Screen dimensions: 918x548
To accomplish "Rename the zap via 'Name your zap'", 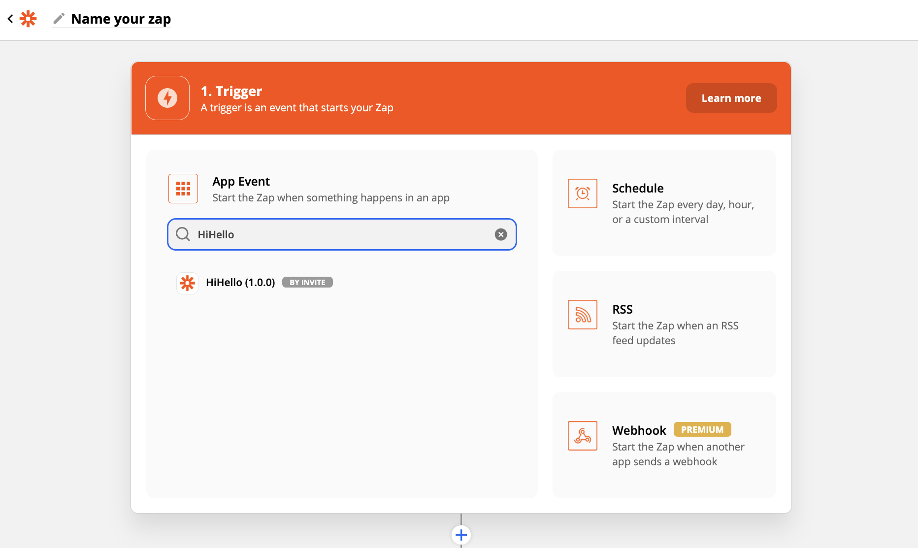I will [x=121, y=19].
